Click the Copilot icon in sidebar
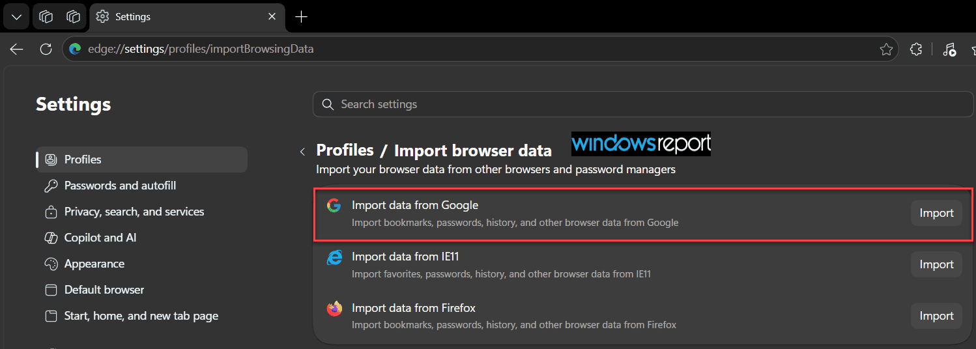This screenshot has width=976, height=349. point(51,238)
